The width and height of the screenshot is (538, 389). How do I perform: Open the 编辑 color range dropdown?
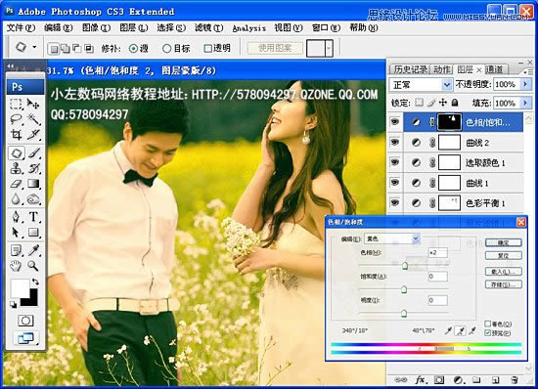392,238
